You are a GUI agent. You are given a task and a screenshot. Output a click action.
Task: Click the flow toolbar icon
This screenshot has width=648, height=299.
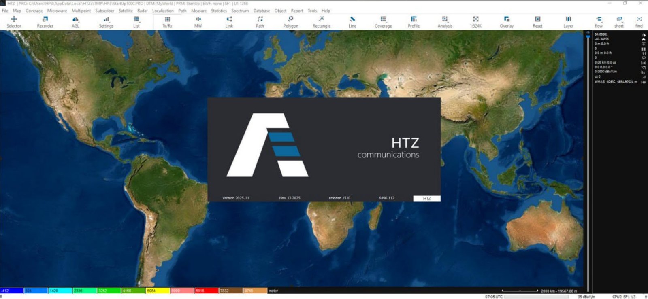pos(599,22)
